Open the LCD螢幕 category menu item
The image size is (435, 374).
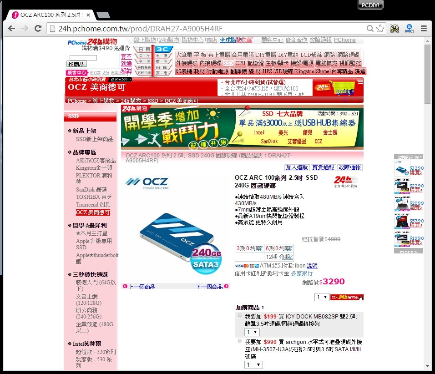coord(311,55)
